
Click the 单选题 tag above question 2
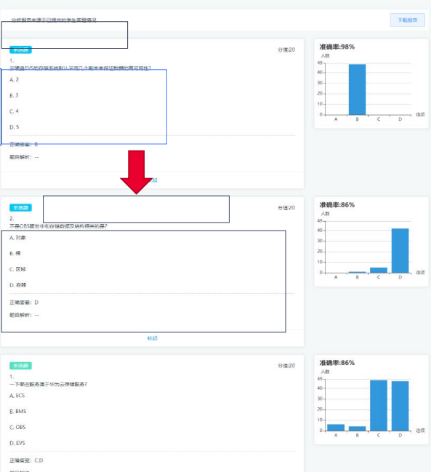point(20,208)
